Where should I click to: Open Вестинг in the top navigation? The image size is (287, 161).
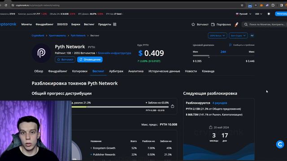(x=89, y=24)
